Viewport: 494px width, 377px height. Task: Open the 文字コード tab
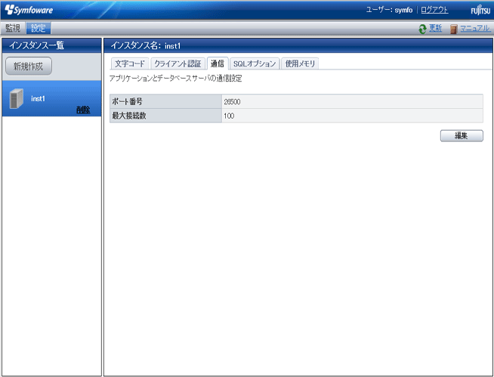point(129,63)
